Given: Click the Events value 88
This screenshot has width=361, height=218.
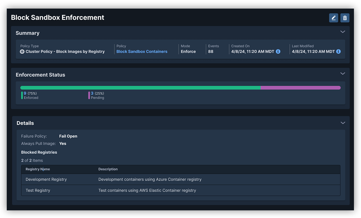Looking at the screenshot, I should pyautogui.click(x=211, y=52).
